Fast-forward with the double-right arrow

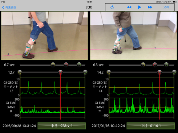(150, 7)
